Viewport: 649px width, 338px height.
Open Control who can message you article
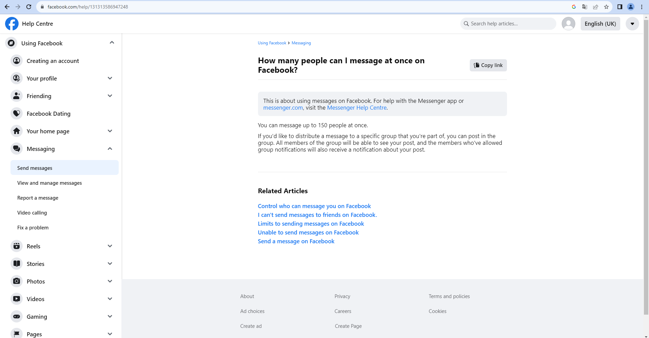click(315, 206)
